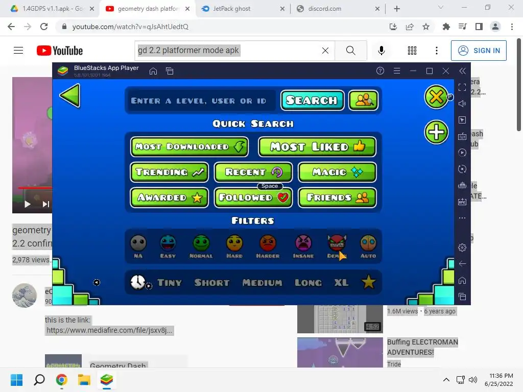Click the green Search button
The width and height of the screenshot is (523, 392).
tap(312, 100)
